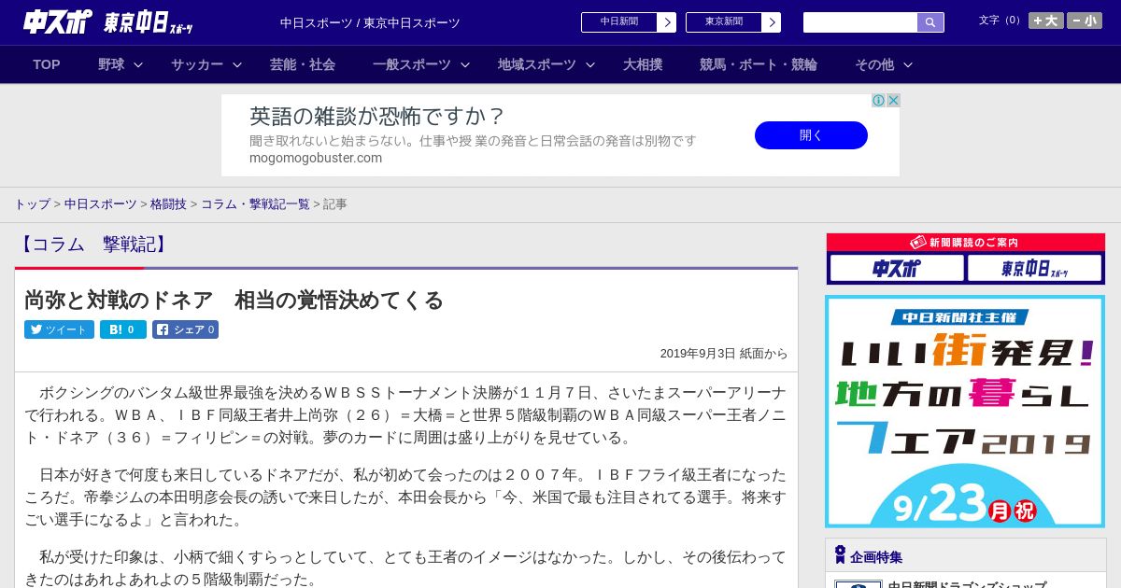The image size is (1121, 588).
Task: Click the date text 2019年9月3日 紙面から
Action: [724, 354]
